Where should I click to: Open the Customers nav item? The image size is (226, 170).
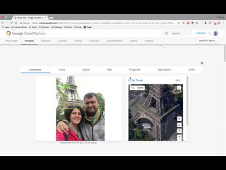click(x=94, y=41)
